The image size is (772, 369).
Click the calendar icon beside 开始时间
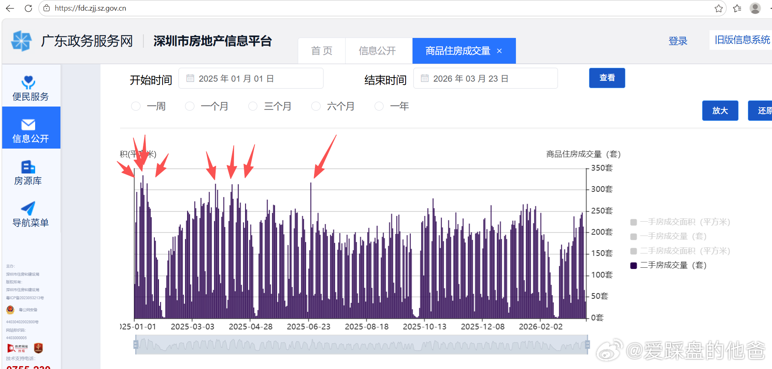(190, 78)
